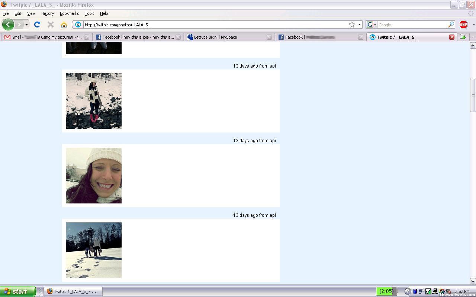Click the Windows Start button
Viewport: 476px width, 297px height.
point(18,291)
